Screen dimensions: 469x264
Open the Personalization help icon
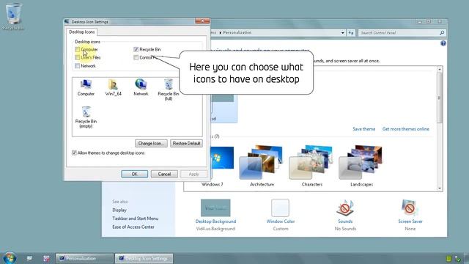pos(443,43)
